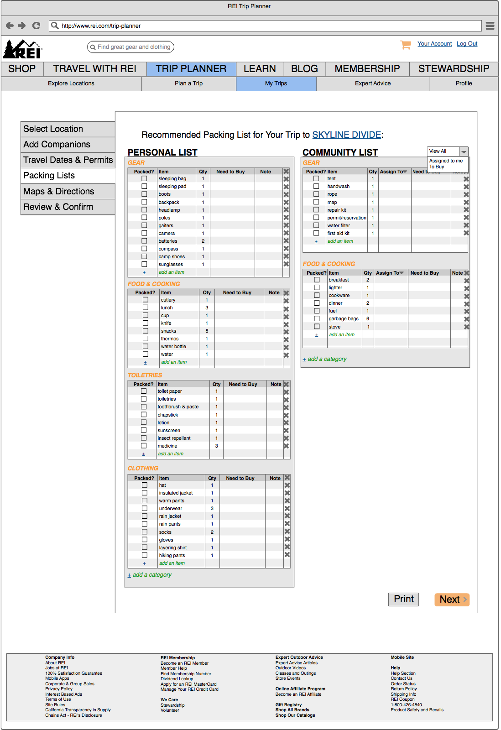
Task: Click the Mobile Apps footer link
Action: click(x=57, y=678)
